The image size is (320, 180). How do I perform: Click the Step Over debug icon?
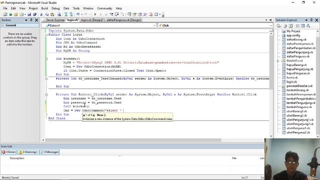116,14
